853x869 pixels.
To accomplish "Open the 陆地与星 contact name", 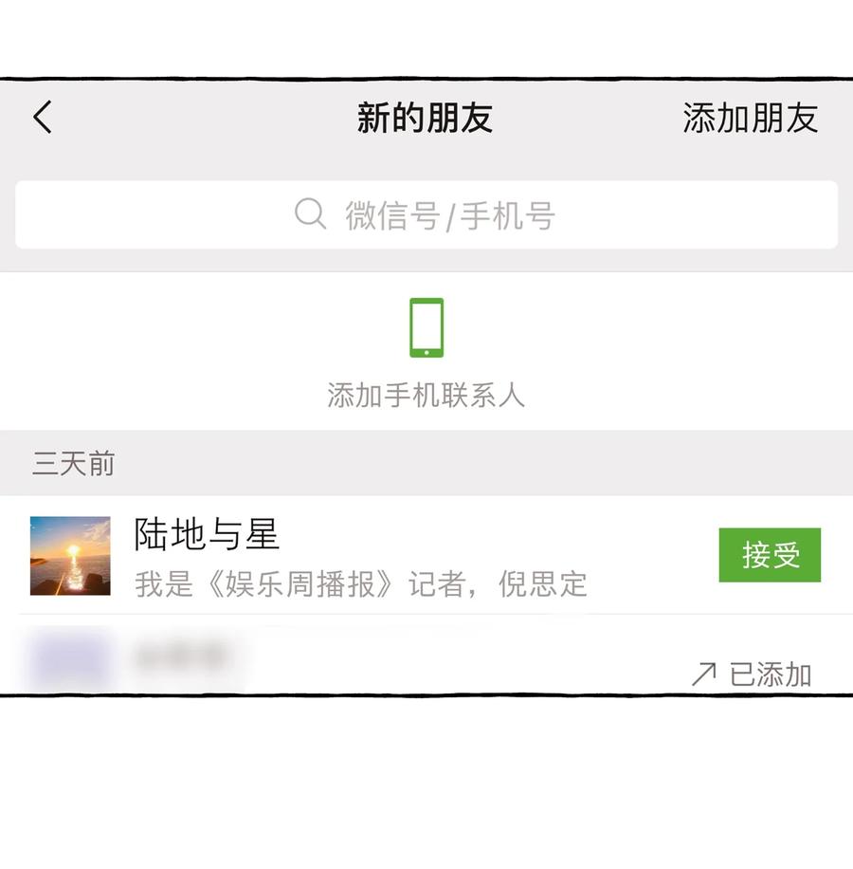I will pos(207,534).
